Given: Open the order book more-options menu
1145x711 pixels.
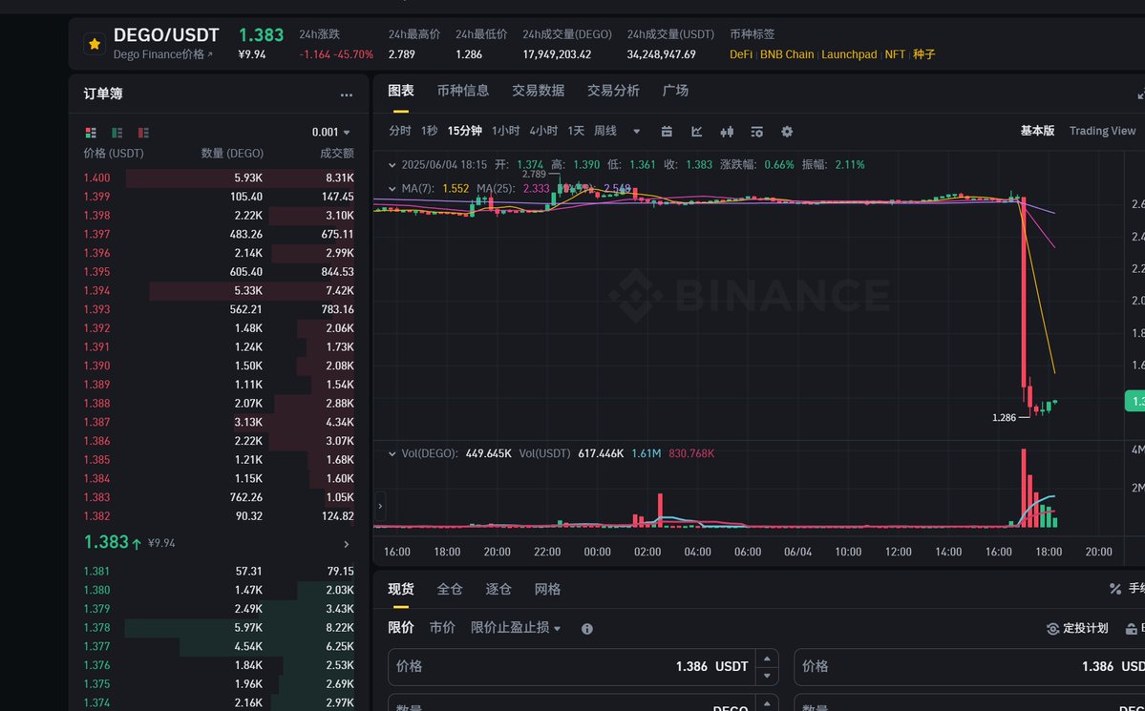Looking at the screenshot, I should point(346,94).
